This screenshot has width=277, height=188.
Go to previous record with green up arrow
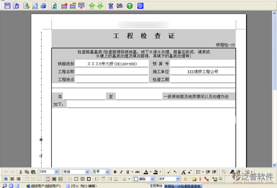[x=92, y=6]
